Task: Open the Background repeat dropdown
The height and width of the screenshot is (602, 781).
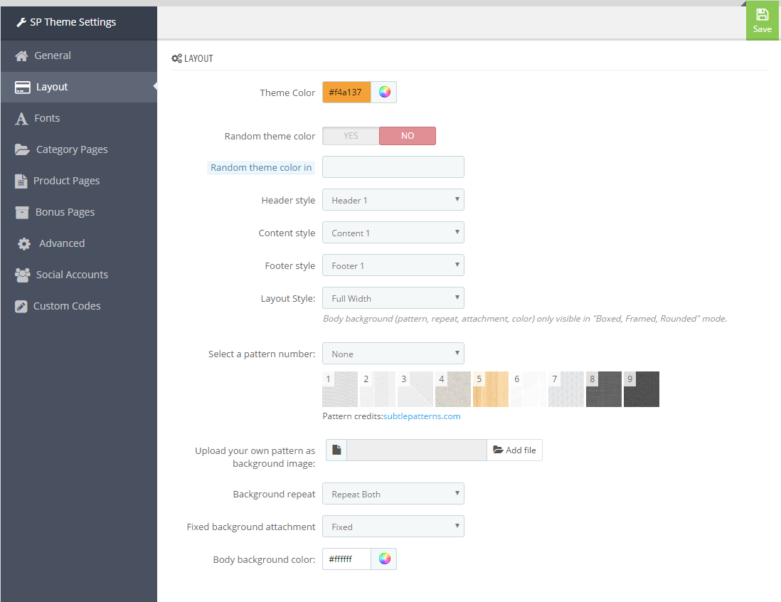Action: pos(393,494)
